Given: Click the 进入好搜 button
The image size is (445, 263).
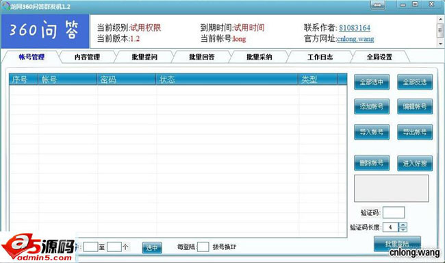Looking at the screenshot, I should click(415, 163).
